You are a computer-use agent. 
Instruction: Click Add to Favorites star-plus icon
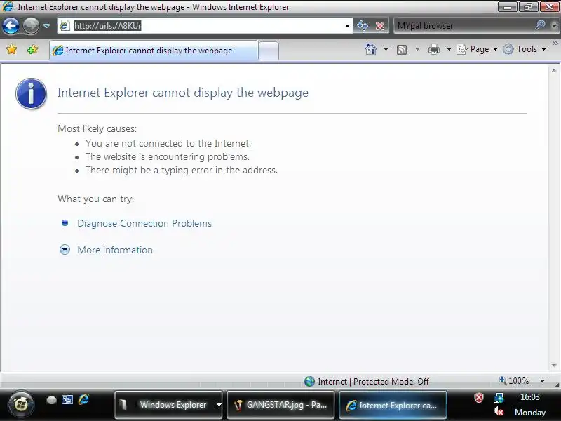(x=32, y=49)
